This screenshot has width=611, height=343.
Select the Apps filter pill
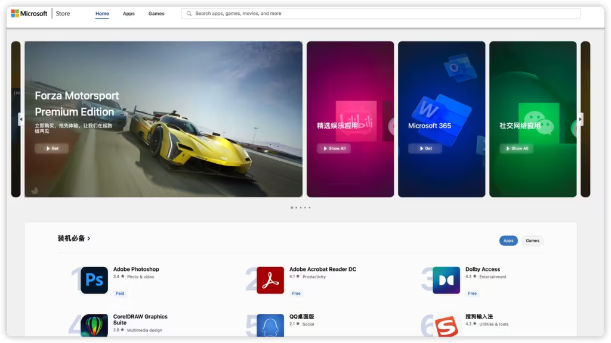pos(508,241)
